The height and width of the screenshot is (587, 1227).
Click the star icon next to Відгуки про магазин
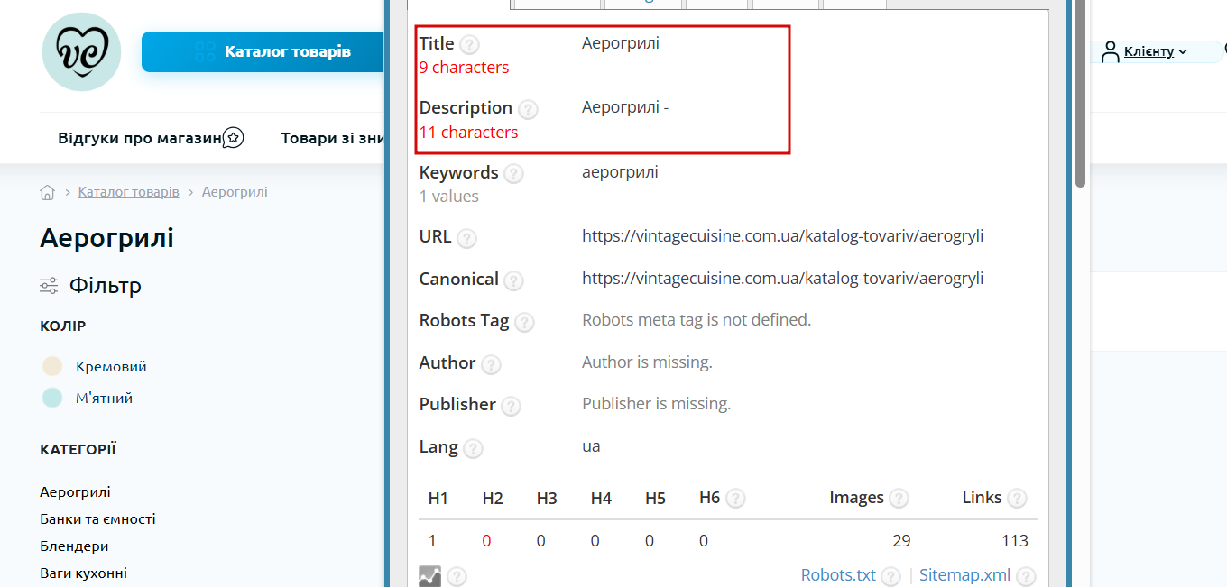click(233, 138)
